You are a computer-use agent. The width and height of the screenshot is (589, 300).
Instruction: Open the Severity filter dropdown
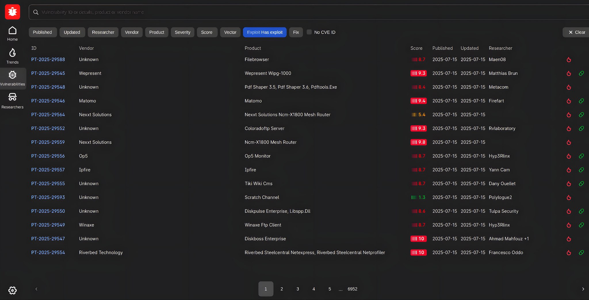tap(183, 32)
